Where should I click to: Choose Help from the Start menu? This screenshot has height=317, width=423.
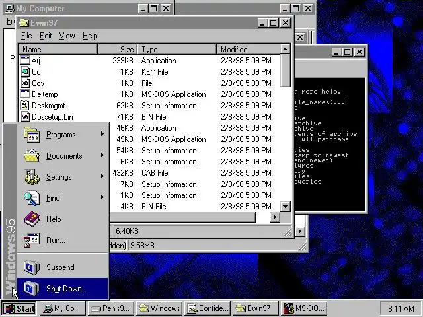(x=63, y=219)
